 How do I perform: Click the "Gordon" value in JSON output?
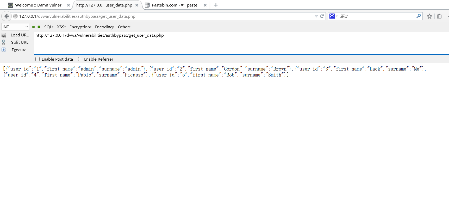point(232,69)
